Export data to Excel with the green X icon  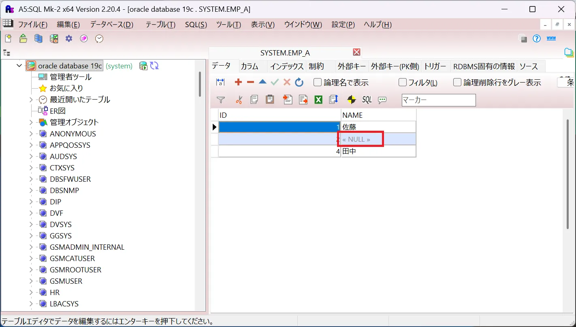coord(318,100)
